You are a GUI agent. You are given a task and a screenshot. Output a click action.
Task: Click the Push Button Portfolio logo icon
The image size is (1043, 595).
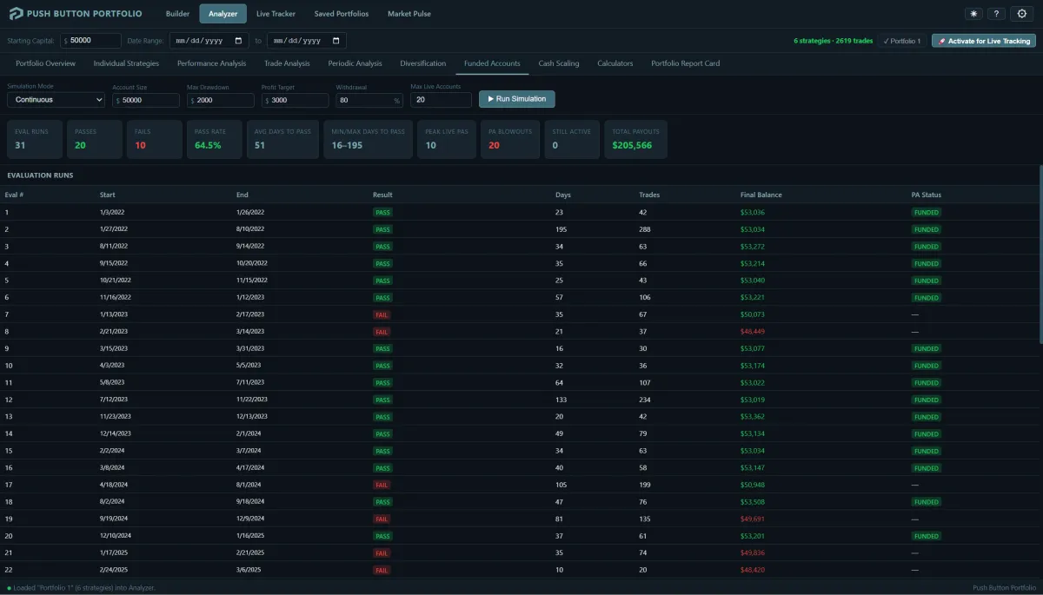coord(16,14)
